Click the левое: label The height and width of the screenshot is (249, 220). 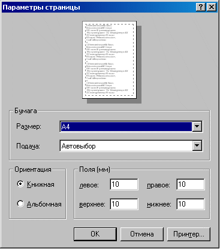pos(89,185)
